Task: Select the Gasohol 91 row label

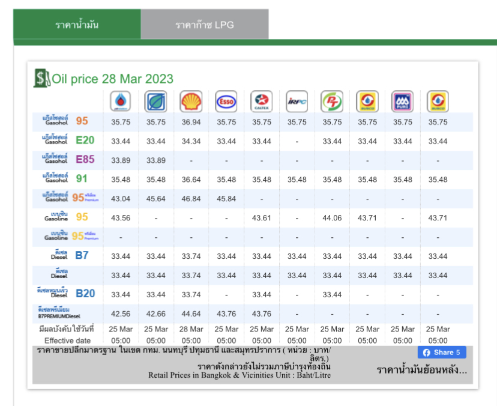Action: [65, 178]
